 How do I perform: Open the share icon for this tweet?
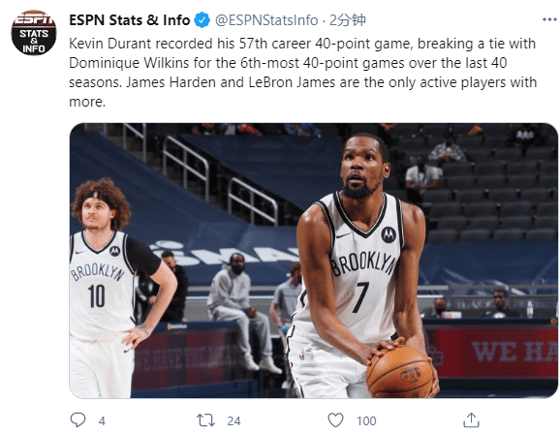(471, 420)
